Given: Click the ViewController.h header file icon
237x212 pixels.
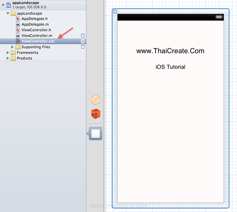Looking at the screenshot, I should click(18, 30).
